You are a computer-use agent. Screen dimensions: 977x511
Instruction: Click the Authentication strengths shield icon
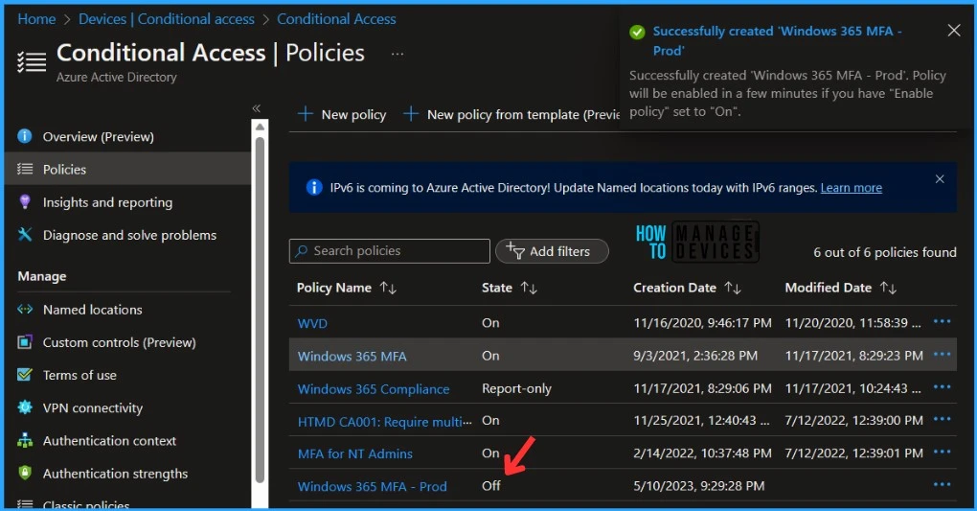(24, 473)
